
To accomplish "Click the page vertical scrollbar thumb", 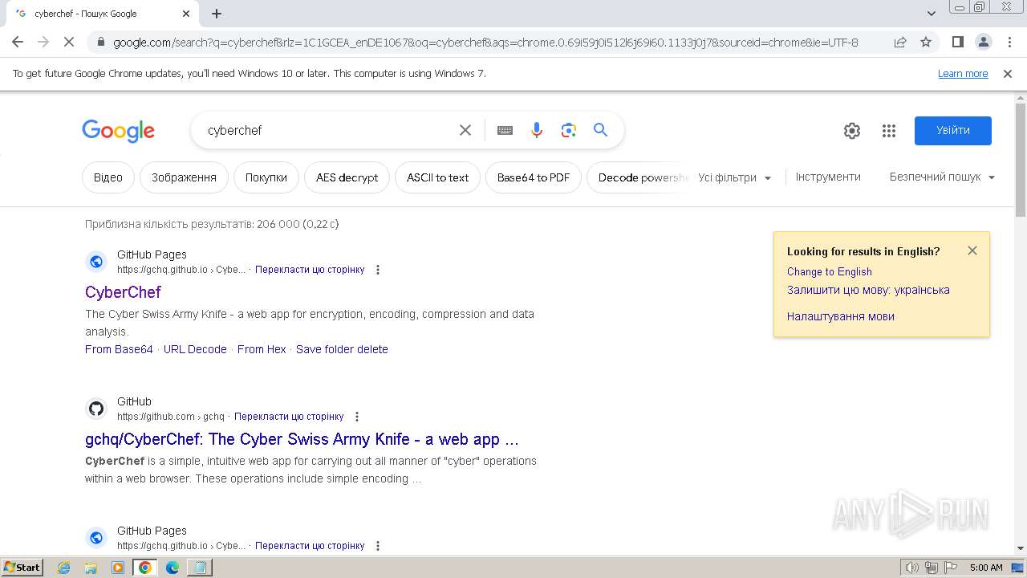I will pyautogui.click(x=1021, y=161).
